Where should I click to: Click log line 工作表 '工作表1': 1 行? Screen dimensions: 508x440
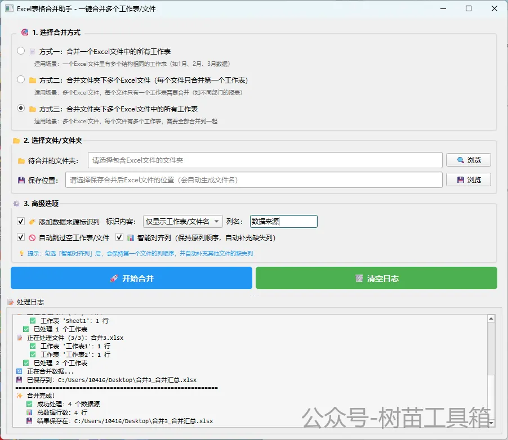[x=75, y=346]
